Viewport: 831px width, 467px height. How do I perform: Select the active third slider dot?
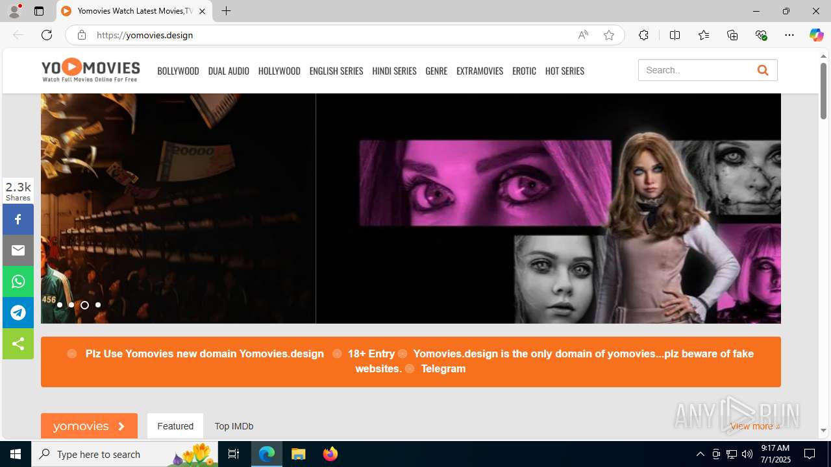click(84, 305)
